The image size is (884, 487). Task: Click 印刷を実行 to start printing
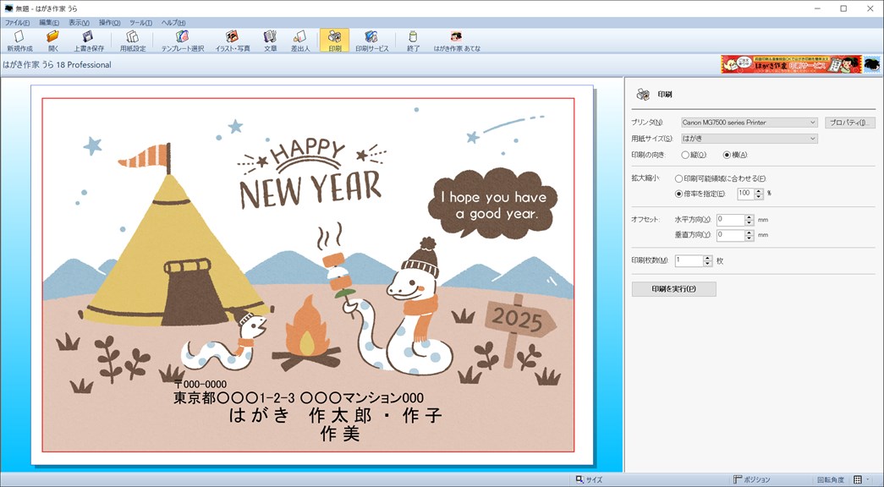click(x=673, y=289)
